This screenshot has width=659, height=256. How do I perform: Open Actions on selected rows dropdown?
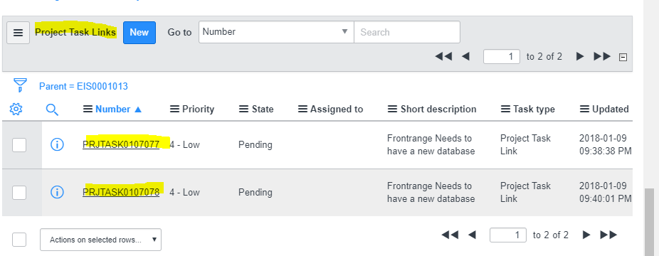pos(100,240)
